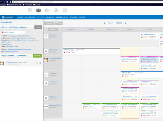
Task: Open the Quick Links menu
Action: coord(8,17)
